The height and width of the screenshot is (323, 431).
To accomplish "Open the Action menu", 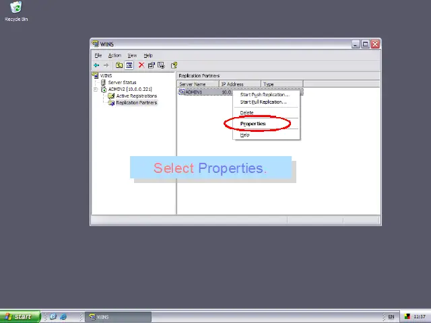I will (114, 55).
